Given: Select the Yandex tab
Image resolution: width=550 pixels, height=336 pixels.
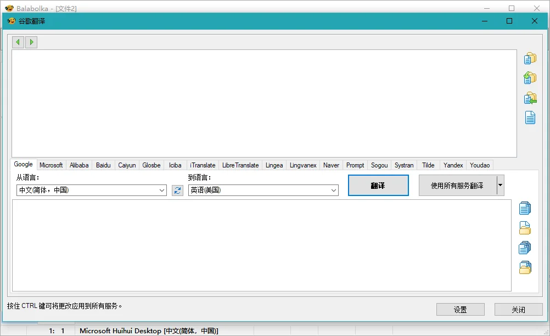Looking at the screenshot, I should click(453, 165).
